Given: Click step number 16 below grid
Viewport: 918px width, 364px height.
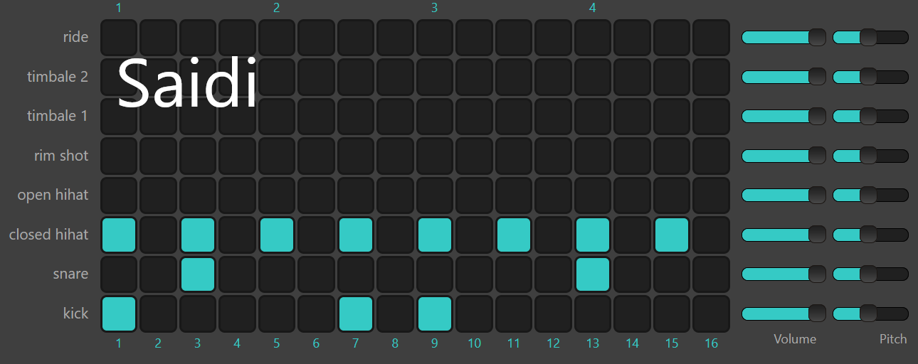Looking at the screenshot, I should tap(711, 344).
